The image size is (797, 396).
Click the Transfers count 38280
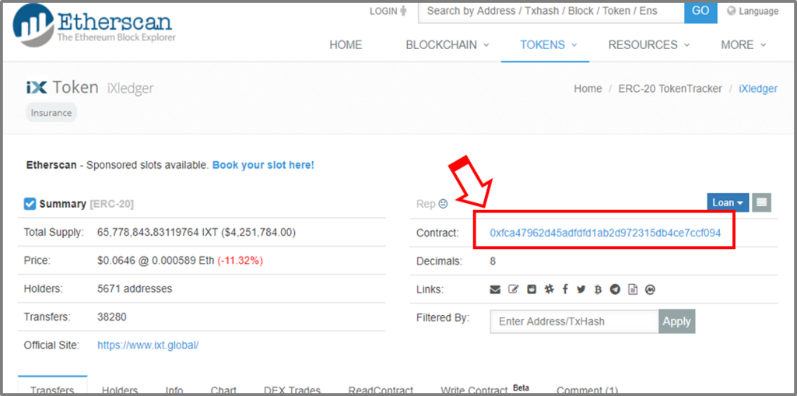click(x=112, y=317)
